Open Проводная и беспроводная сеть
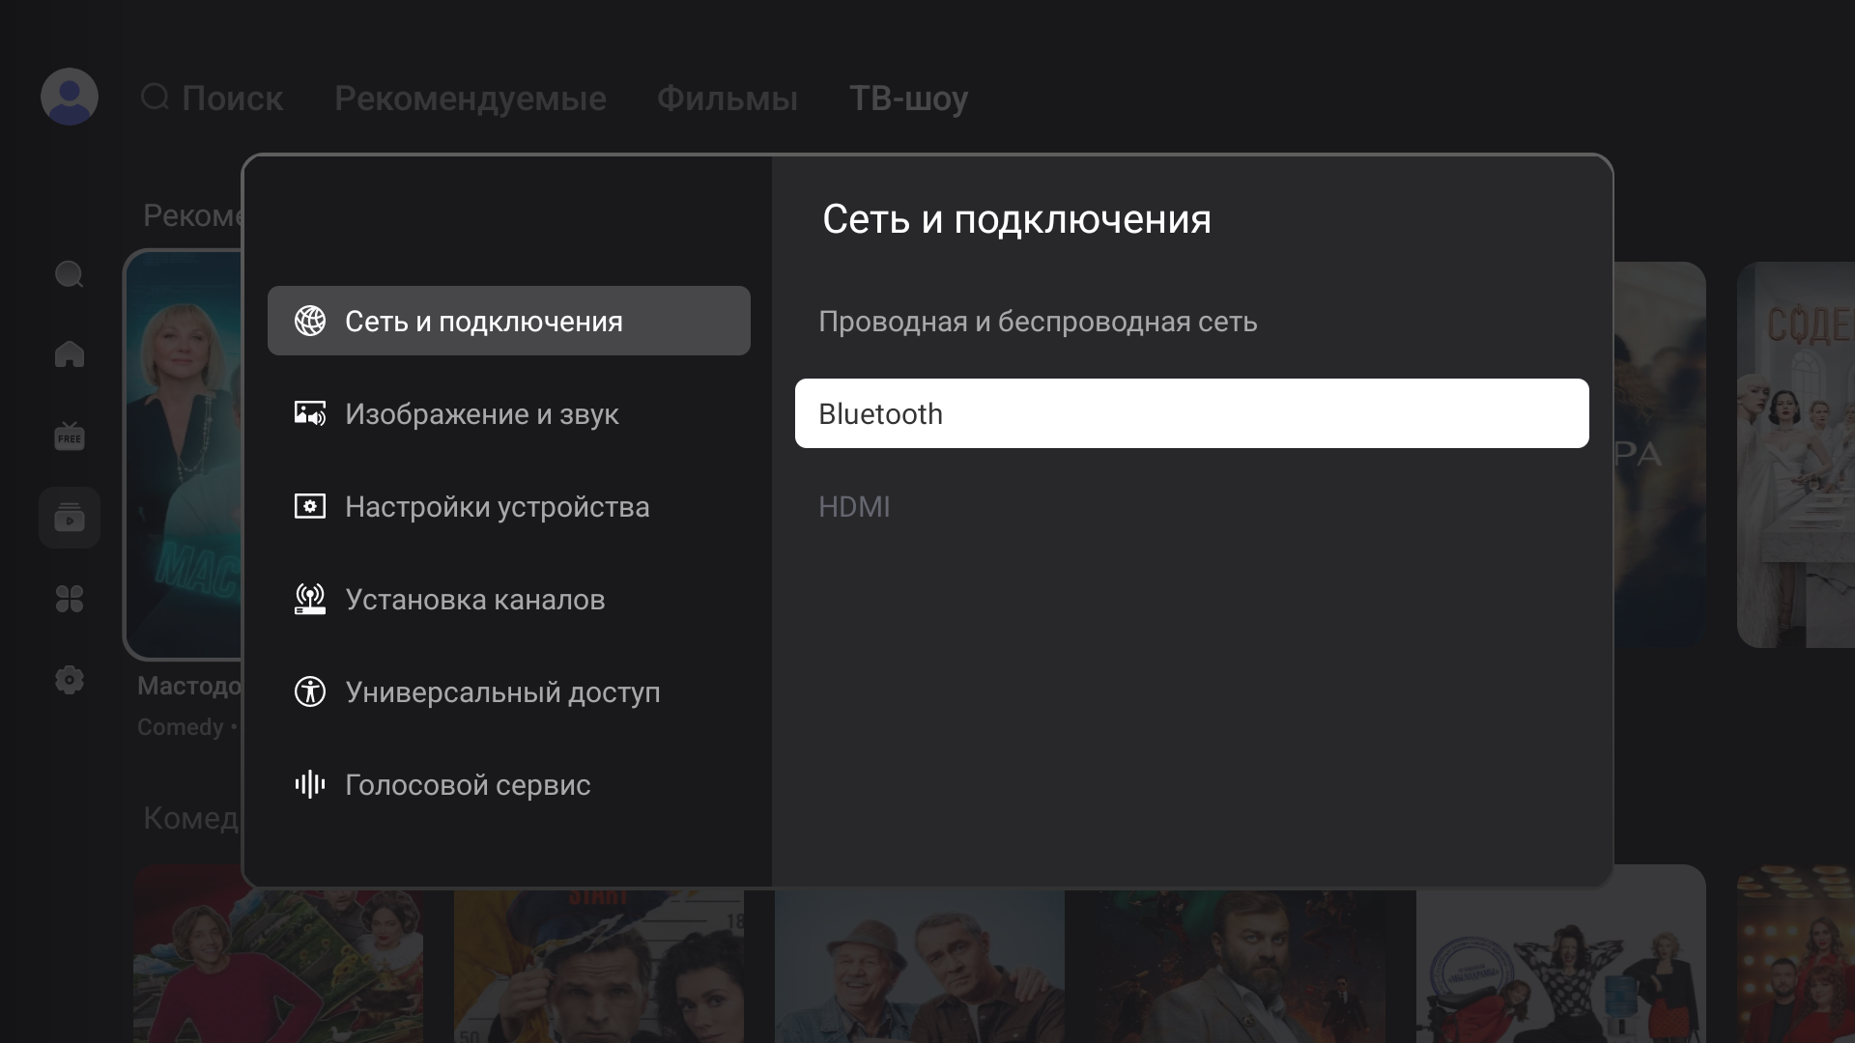 (x=1038, y=322)
